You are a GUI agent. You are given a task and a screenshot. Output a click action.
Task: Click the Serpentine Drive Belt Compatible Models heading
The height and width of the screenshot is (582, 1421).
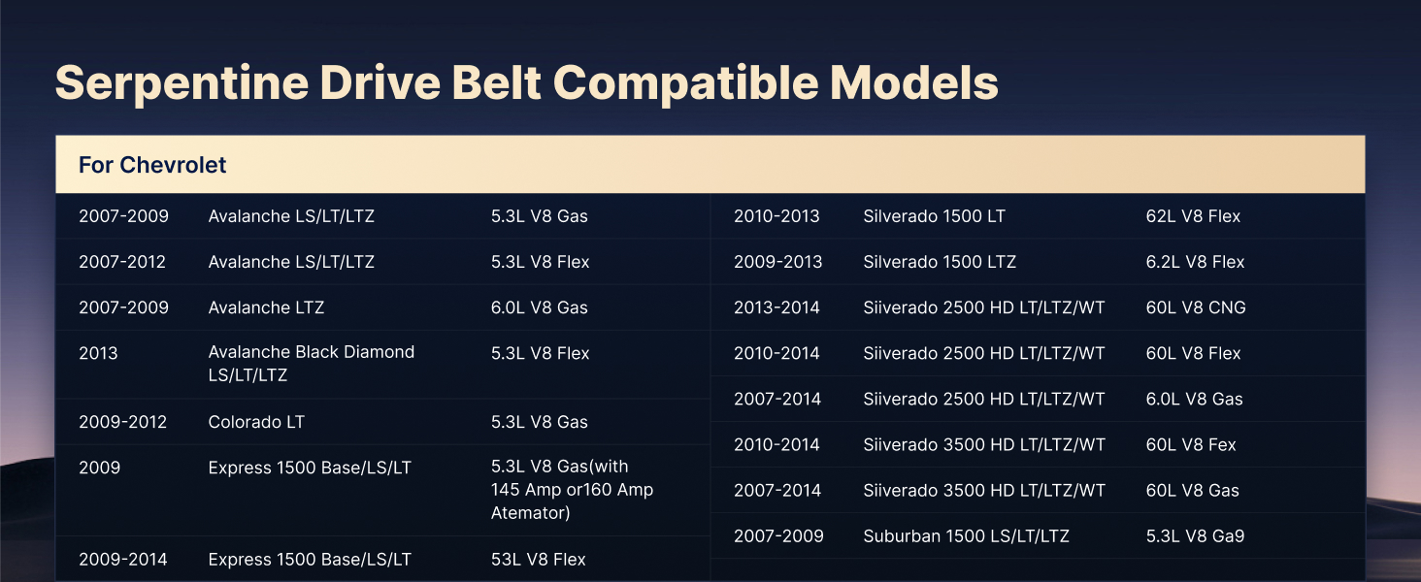(x=527, y=83)
